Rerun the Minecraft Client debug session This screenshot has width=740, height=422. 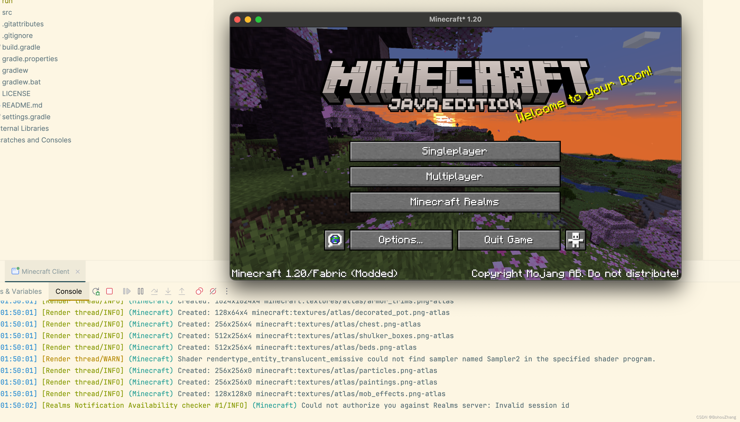[x=96, y=291]
